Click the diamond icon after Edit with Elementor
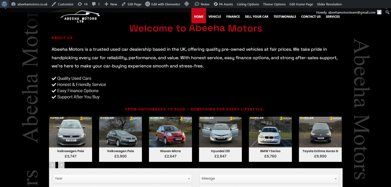This screenshot has width=391, height=187. (x=187, y=4)
